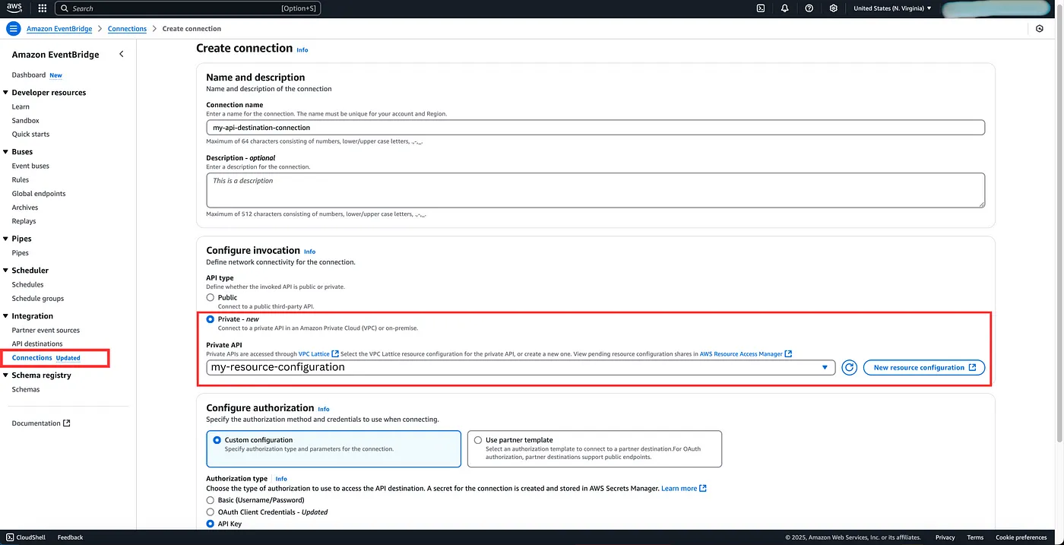Open Sandbox in the sidebar
The image size is (1064, 545).
(25, 121)
